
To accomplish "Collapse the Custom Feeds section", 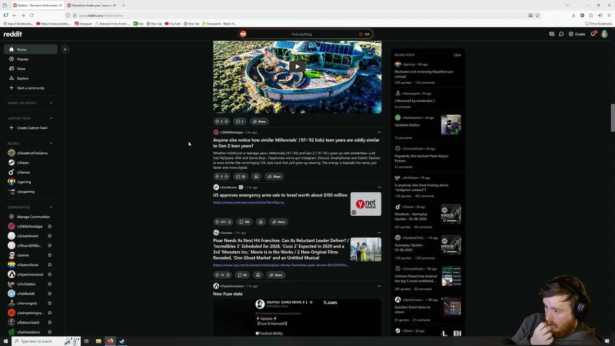I will (x=51, y=118).
